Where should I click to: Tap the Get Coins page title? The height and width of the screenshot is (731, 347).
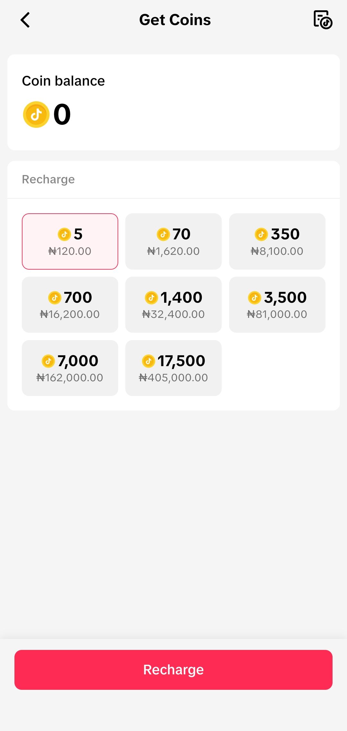coord(175,20)
